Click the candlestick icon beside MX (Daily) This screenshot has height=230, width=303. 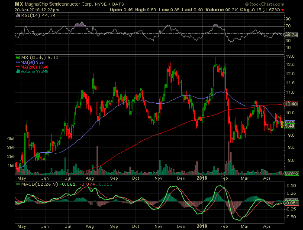[x=18, y=57]
